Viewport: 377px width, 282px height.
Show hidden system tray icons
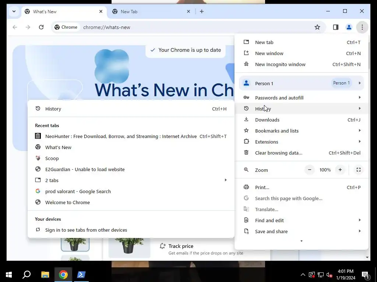[303, 275]
